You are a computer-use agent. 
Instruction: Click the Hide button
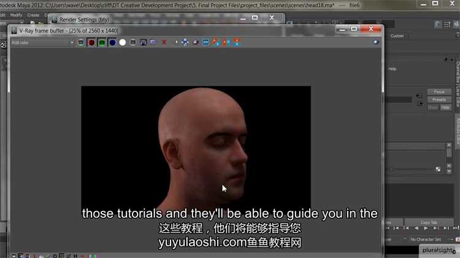click(x=445, y=108)
